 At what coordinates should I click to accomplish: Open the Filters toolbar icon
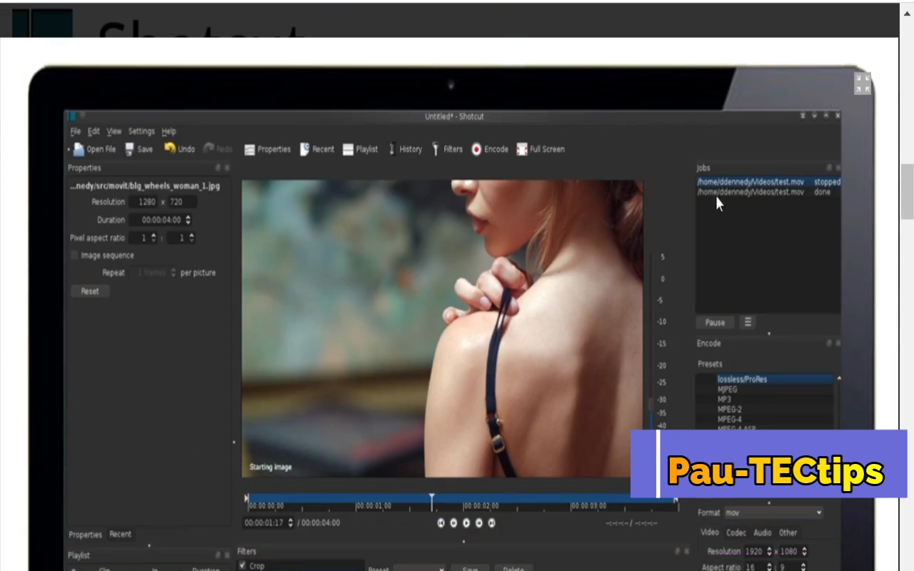click(x=436, y=149)
